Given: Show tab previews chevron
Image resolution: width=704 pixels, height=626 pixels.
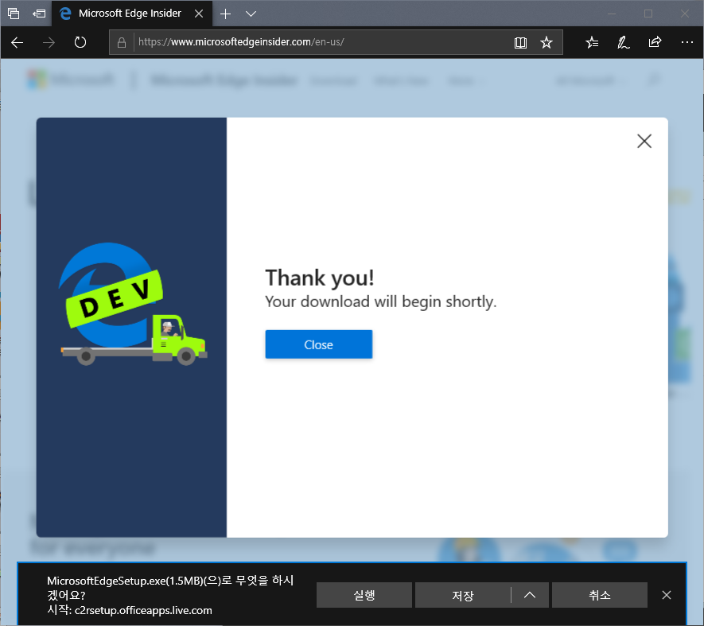Looking at the screenshot, I should point(251,14).
